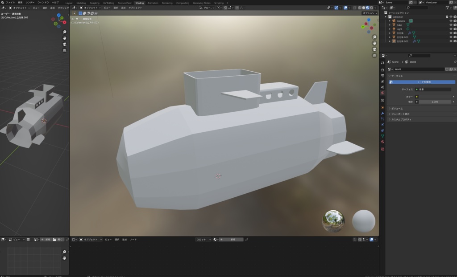Click the add workspace plus button
This screenshot has height=277, width=457.
228,3
